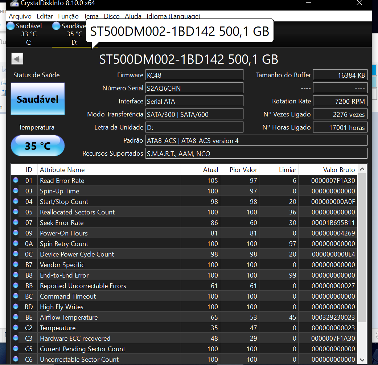Viewport: 378px width, 365px height.
Task: Open the Idioma (Language) menu
Action: pyautogui.click(x=173, y=16)
